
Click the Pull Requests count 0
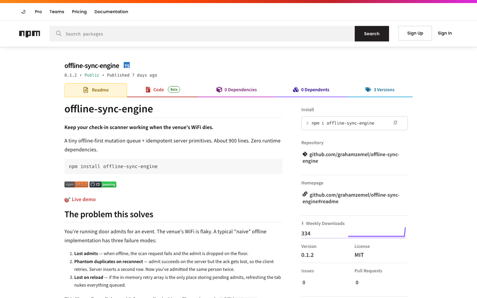(357, 283)
